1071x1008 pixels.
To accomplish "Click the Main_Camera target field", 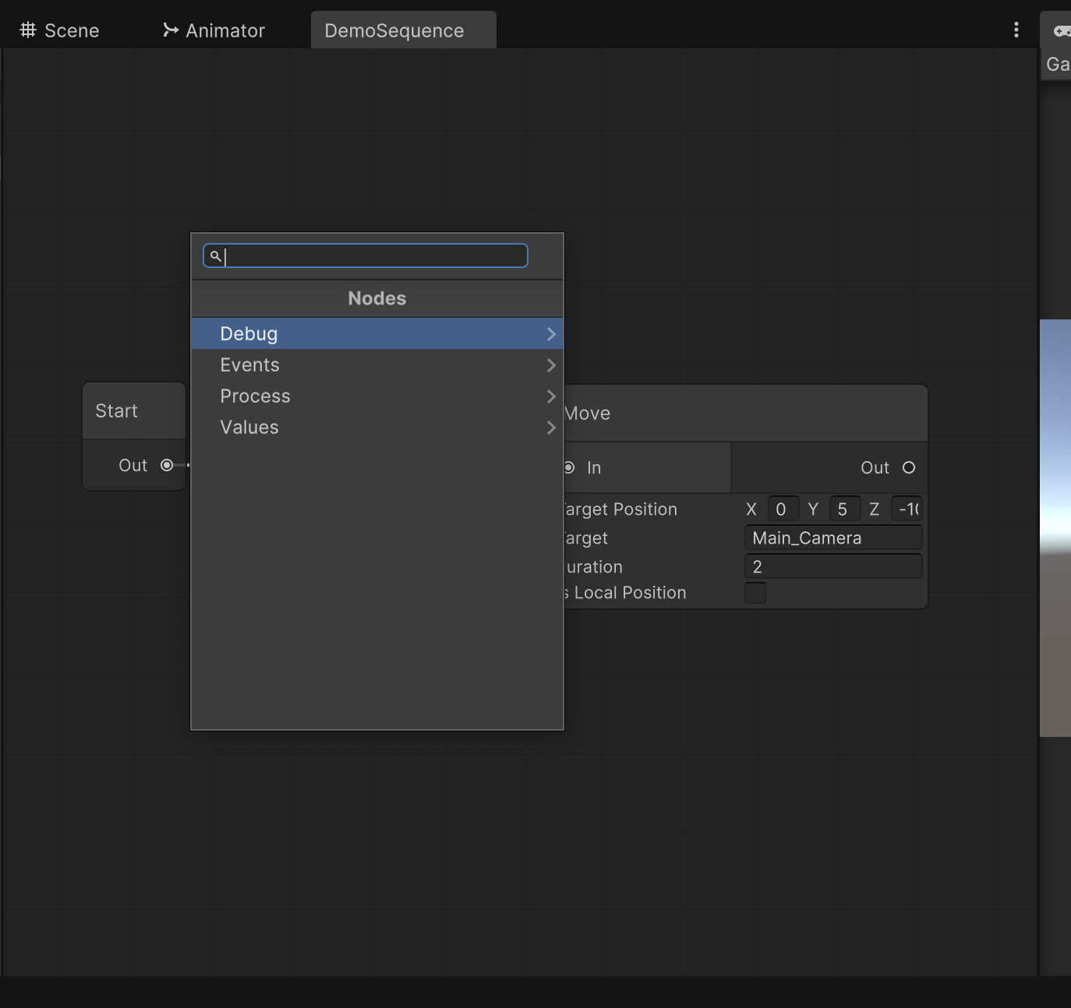I will (x=832, y=537).
